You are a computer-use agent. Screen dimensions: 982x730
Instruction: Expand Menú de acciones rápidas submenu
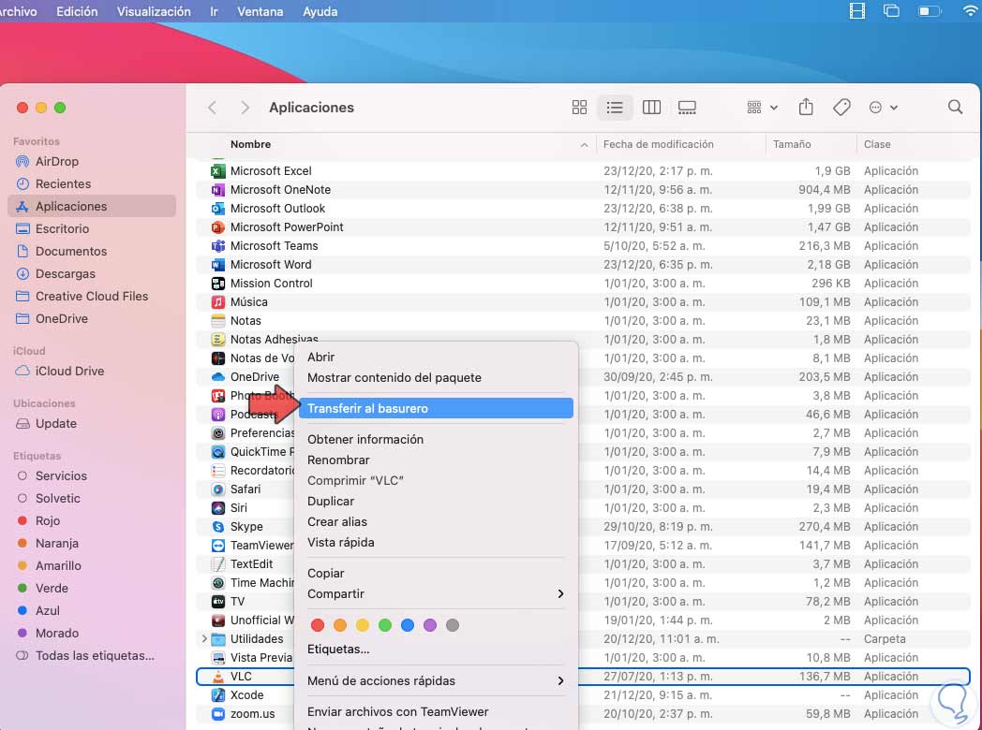point(436,680)
